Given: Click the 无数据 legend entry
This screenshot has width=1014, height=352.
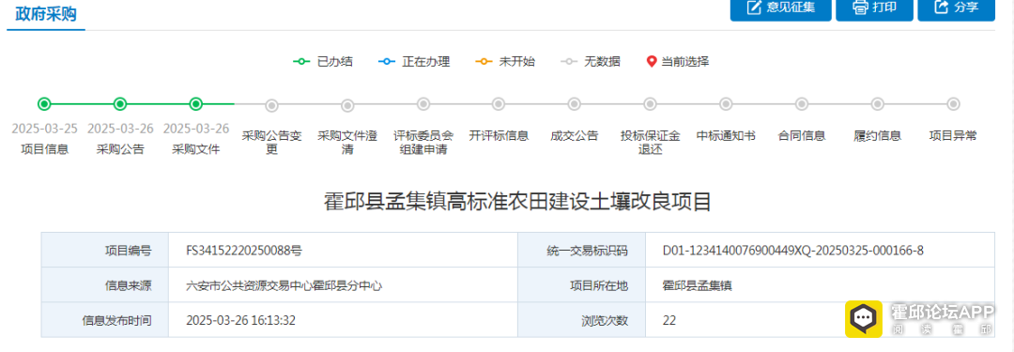Looking at the screenshot, I should click(591, 62).
